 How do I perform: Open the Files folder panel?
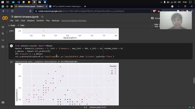(x=3, y=47)
